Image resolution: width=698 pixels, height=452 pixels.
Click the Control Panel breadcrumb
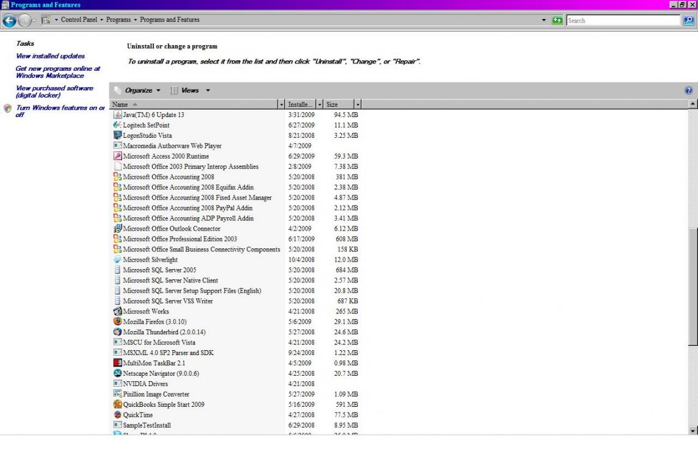79,20
